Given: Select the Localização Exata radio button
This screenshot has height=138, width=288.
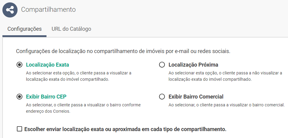Looking at the screenshot, I should coord(19,65).
